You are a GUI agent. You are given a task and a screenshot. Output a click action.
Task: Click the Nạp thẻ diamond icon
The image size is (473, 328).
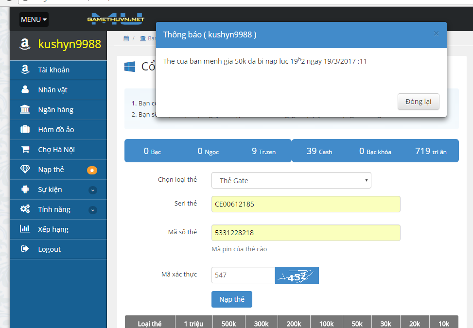[x=25, y=169]
